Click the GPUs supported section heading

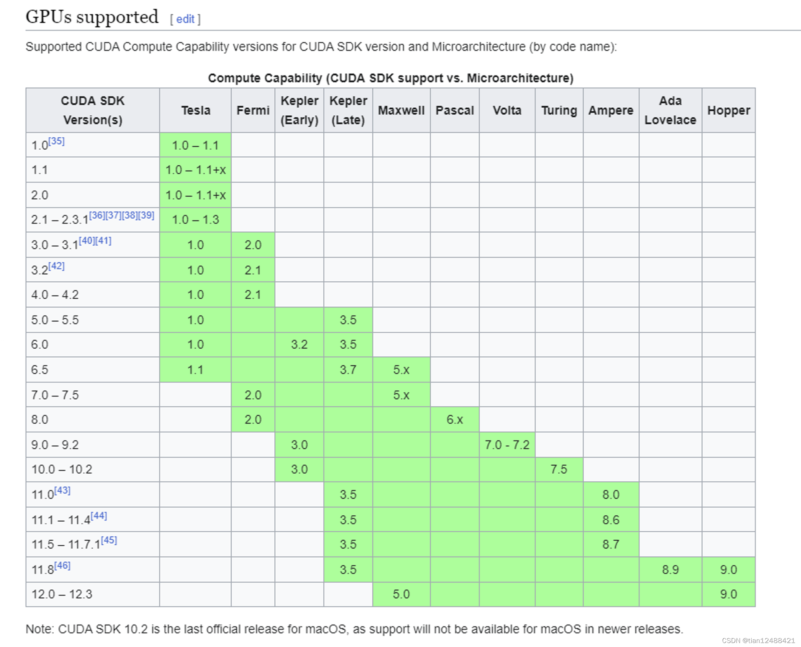click(92, 17)
